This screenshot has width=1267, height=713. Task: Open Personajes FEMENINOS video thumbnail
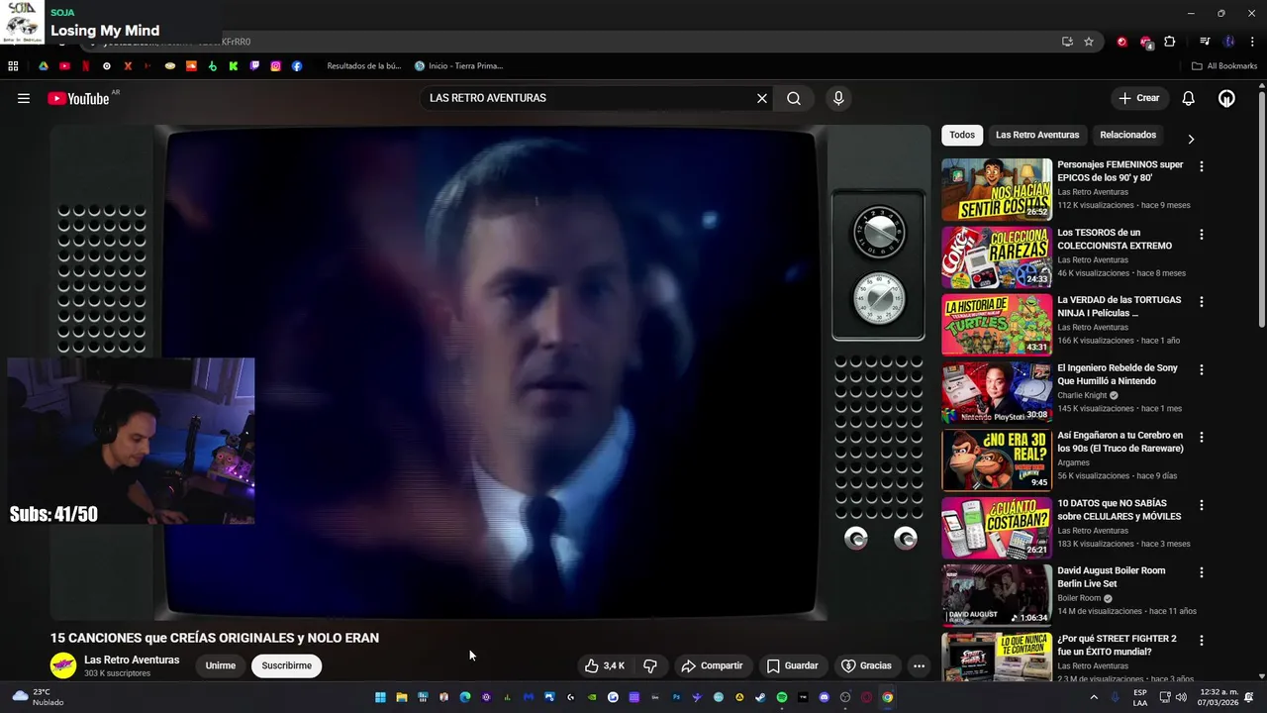[x=996, y=189]
